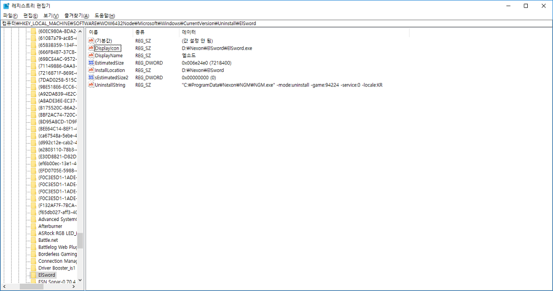Click the Registry Editor icon in title bar
Viewport: 553px width, 291px height.
point(6,6)
